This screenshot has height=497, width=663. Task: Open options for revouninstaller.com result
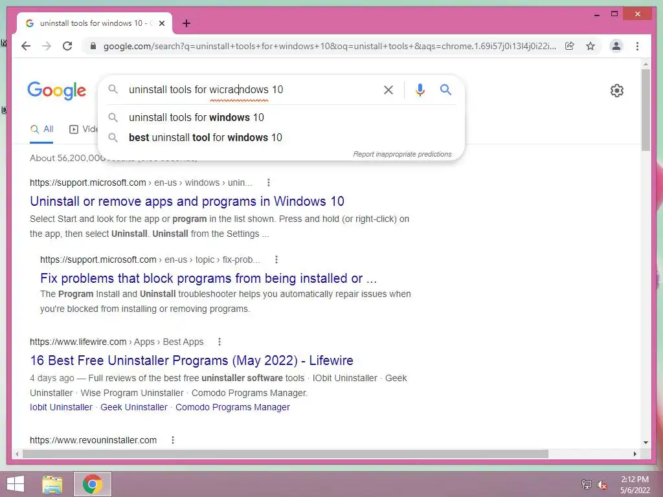[172, 440]
